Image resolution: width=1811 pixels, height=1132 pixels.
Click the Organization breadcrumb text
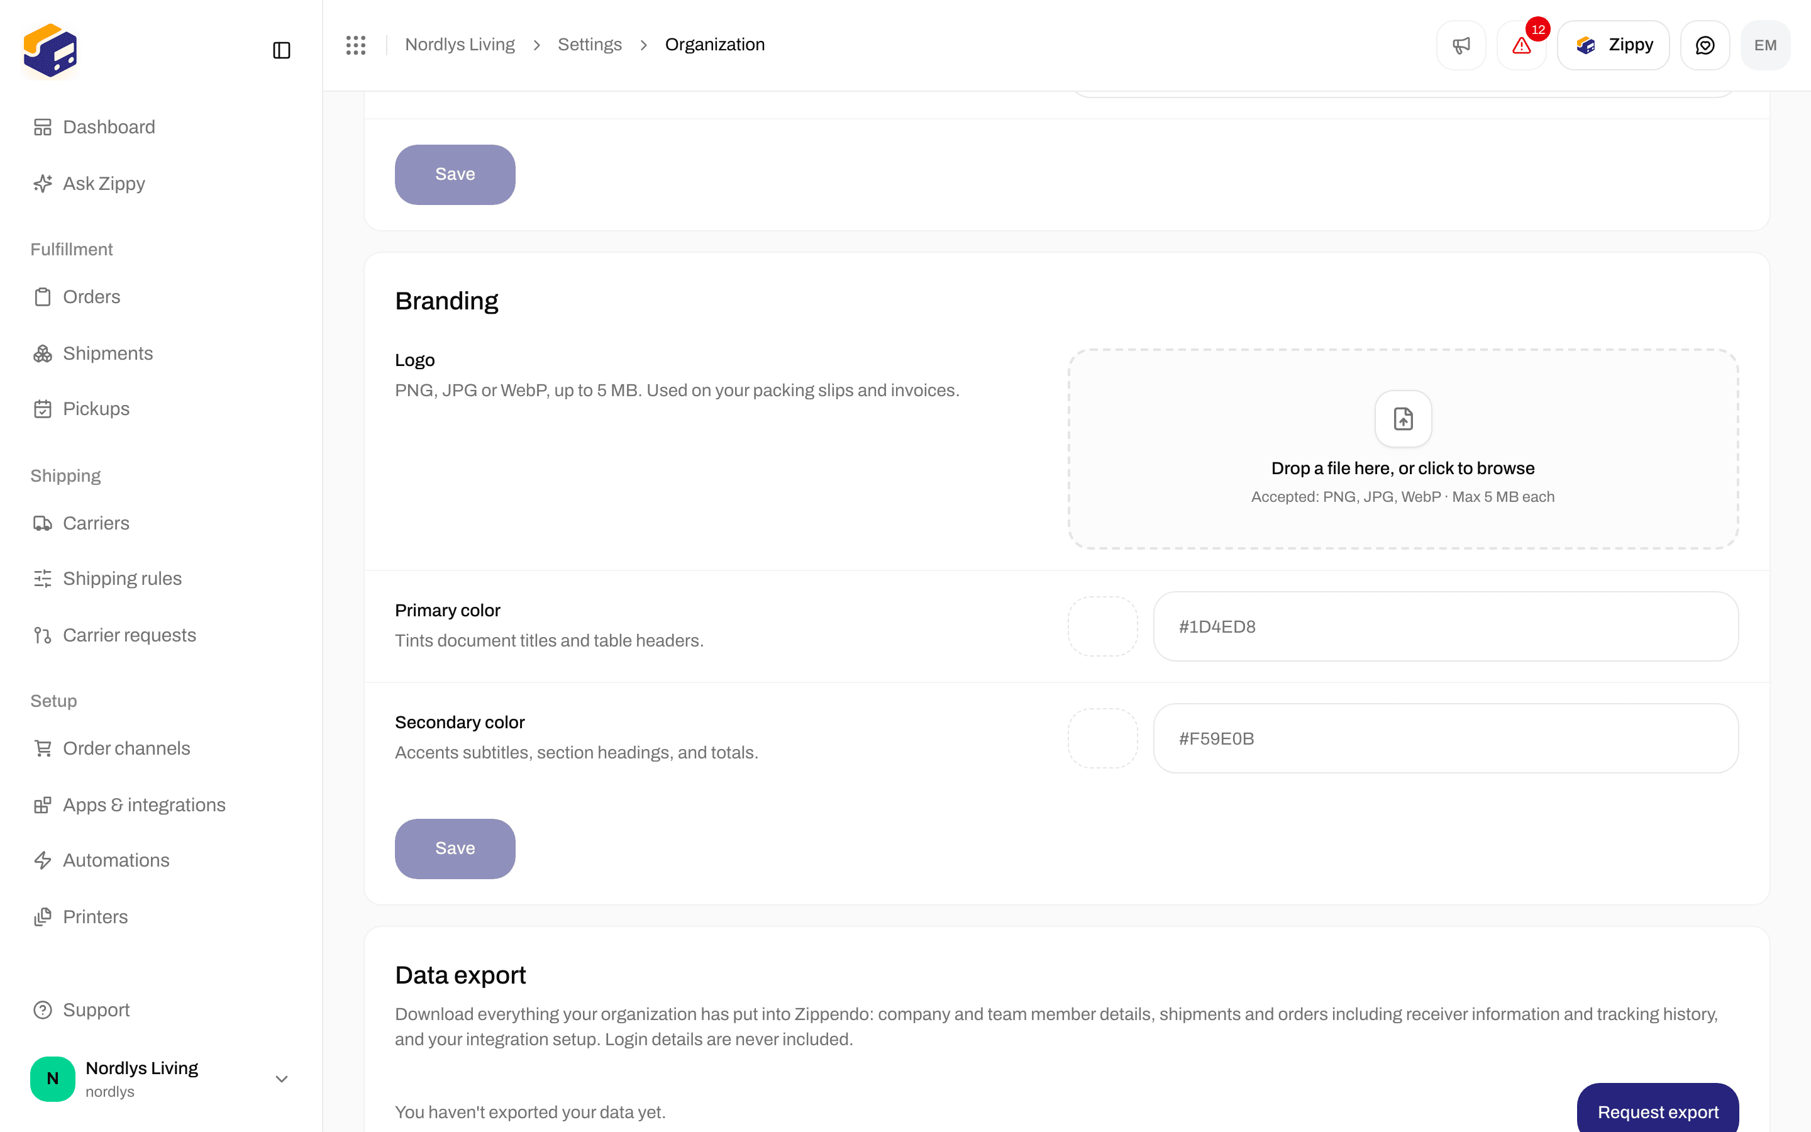pyautogui.click(x=715, y=45)
